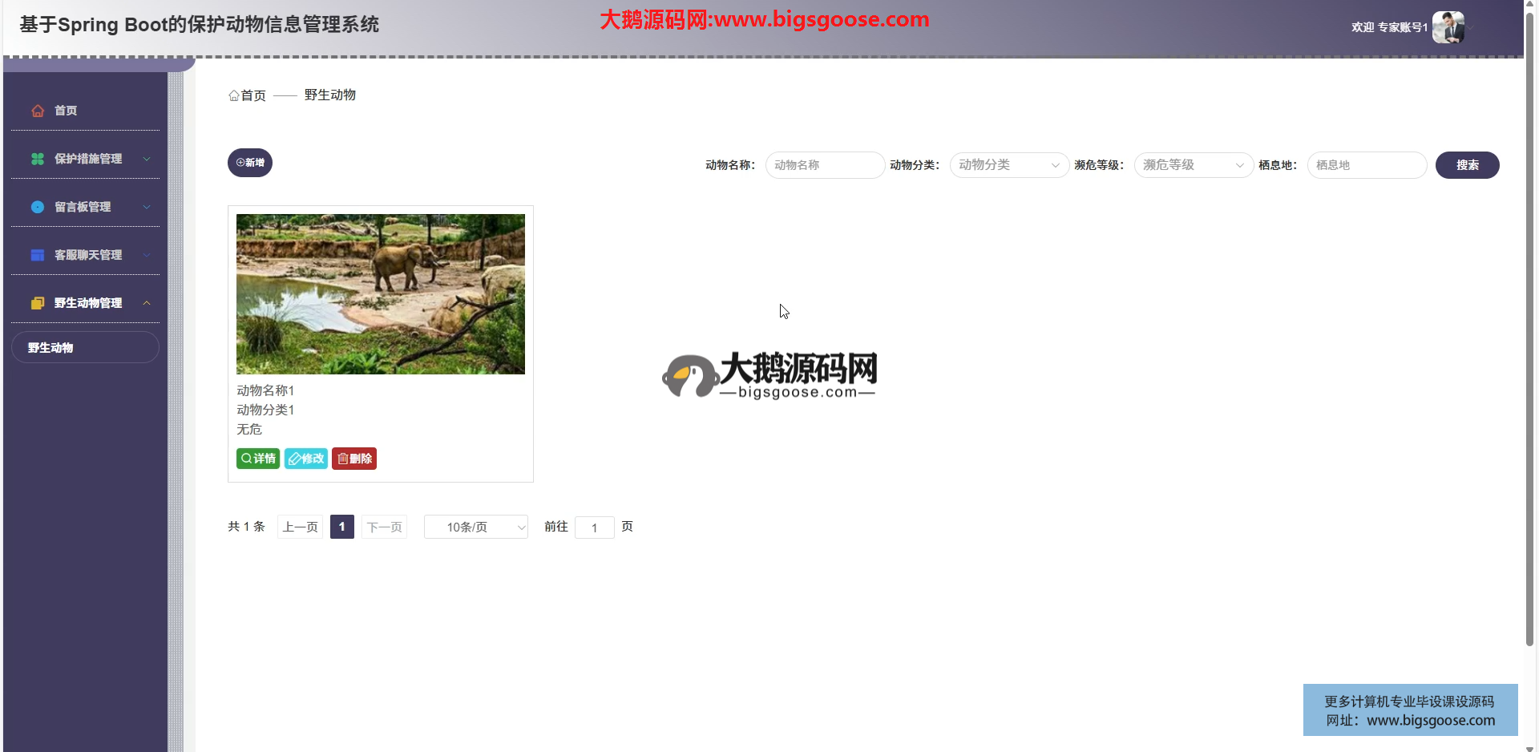The height and width of the screenshot is (752, 1539).
Task: Add new animal with 新增 button
Action: tap(250, 163)
